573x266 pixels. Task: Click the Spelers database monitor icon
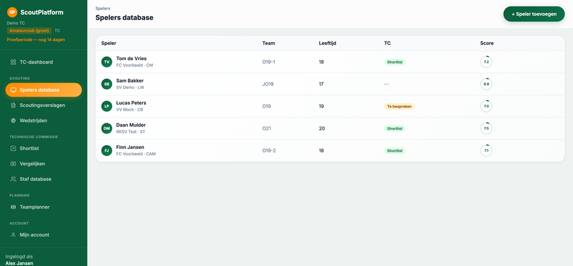click(x=13, y=90)
